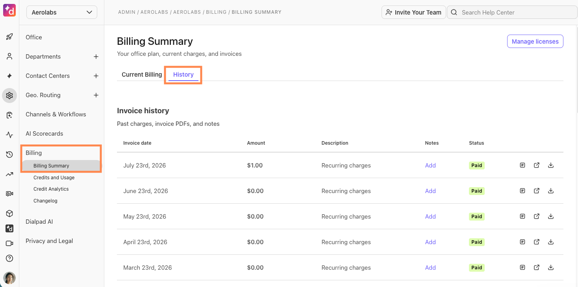This screenshot has height=287, width=578.
Task: Add a note to May 23rd invoice
Action: coord(430,216)
